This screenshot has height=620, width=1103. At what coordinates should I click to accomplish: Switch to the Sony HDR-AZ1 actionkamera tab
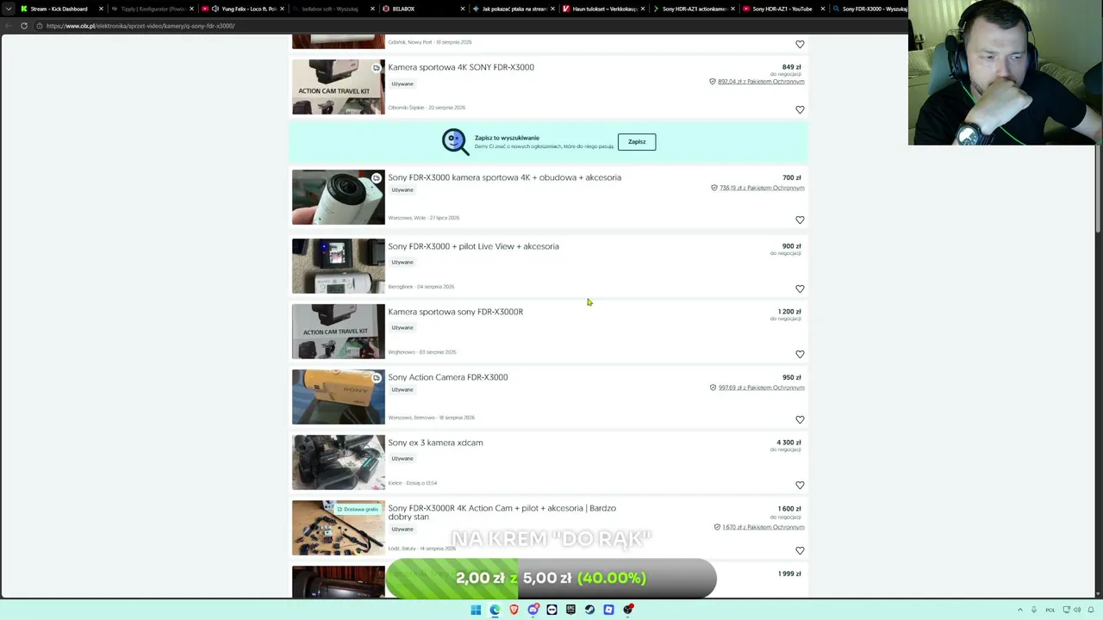point(695,9)
